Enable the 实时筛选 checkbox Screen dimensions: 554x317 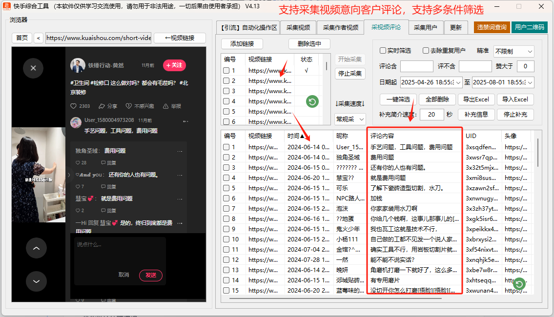click(384, 51)
